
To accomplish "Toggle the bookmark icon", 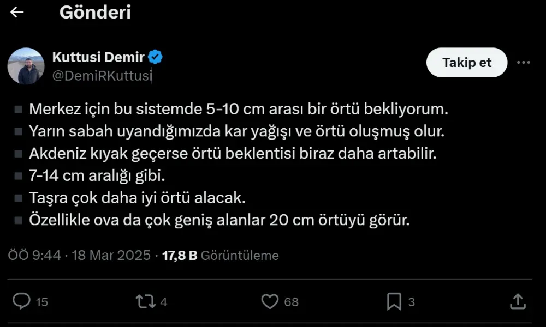I will (394, 301).
